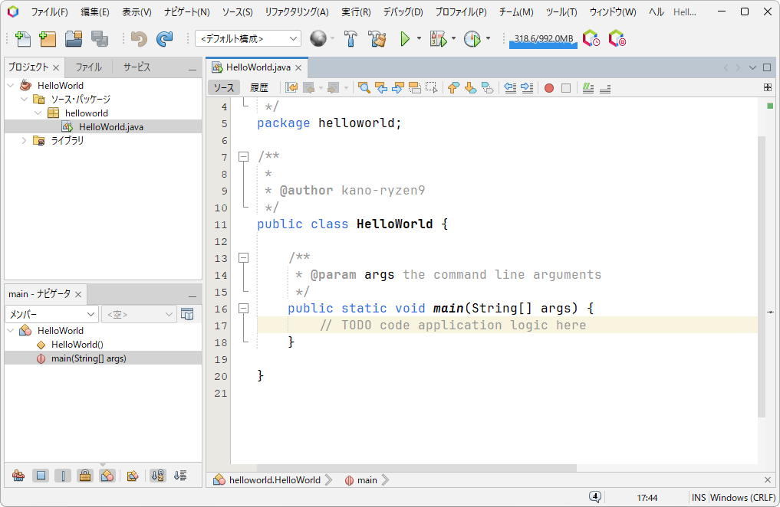Click the Find Next Occurrence icon
780x507 pixels.
pyautogui.click(x=397, y=88)
